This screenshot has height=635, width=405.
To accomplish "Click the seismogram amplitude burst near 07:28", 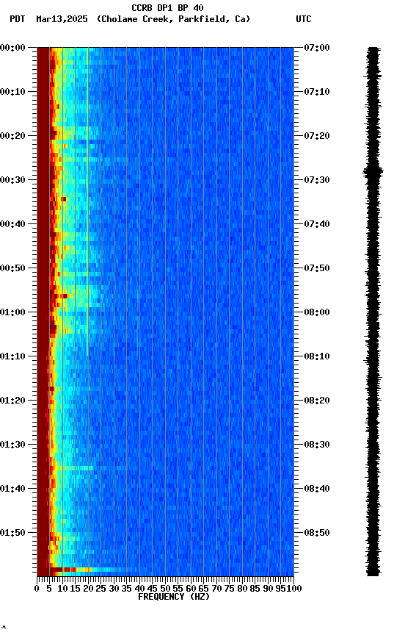I will click(373, 173).
